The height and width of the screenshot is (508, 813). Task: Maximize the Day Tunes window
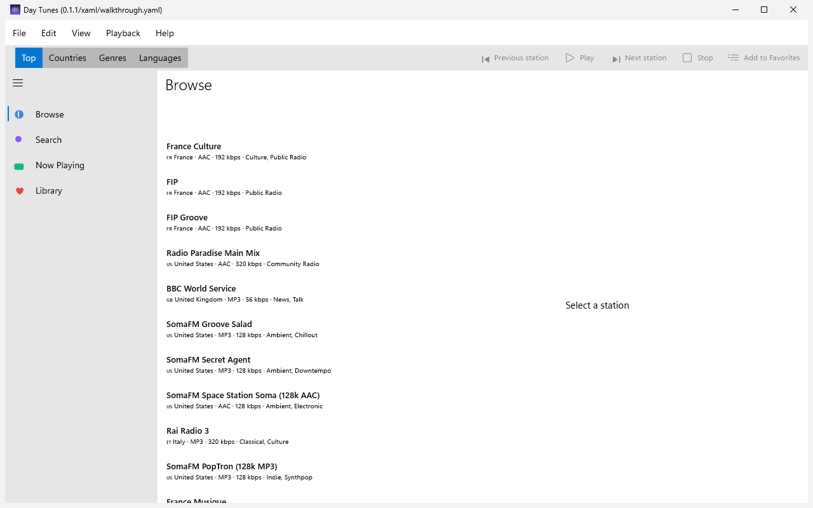coord(764,10)
